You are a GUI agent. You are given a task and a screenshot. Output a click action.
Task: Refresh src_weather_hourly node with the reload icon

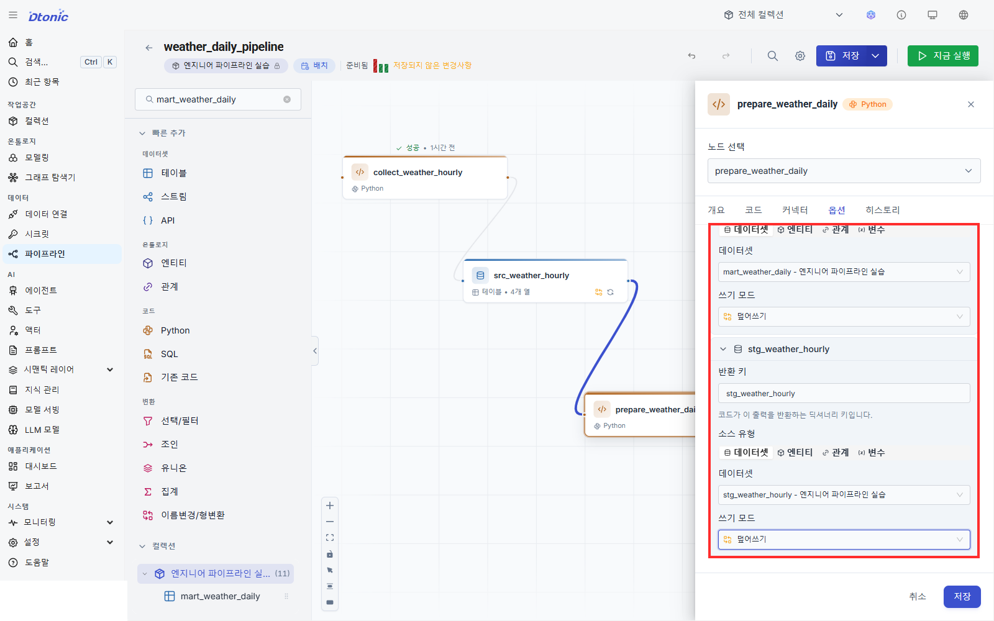coord(610,292)
